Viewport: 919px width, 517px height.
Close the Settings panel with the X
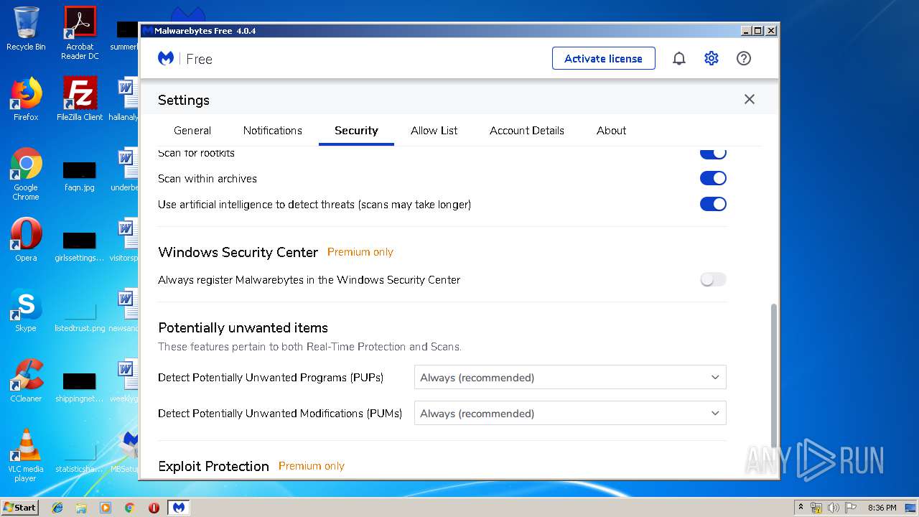click(750, 99)
